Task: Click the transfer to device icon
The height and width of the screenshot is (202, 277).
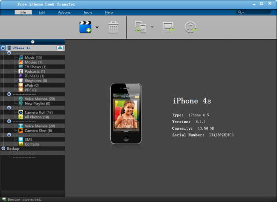Action: [141, 27]
